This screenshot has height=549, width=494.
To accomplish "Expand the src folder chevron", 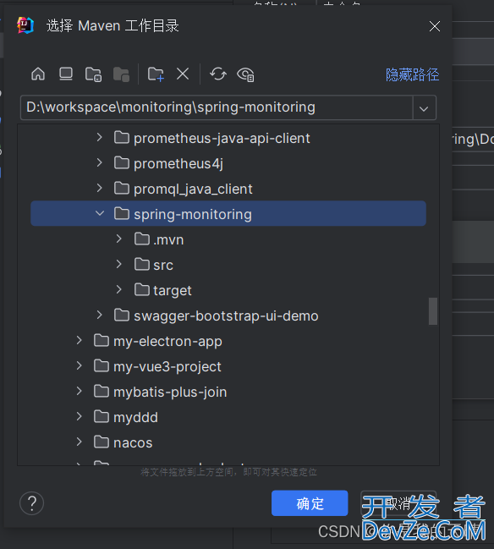I will click(x=119, y=264).
